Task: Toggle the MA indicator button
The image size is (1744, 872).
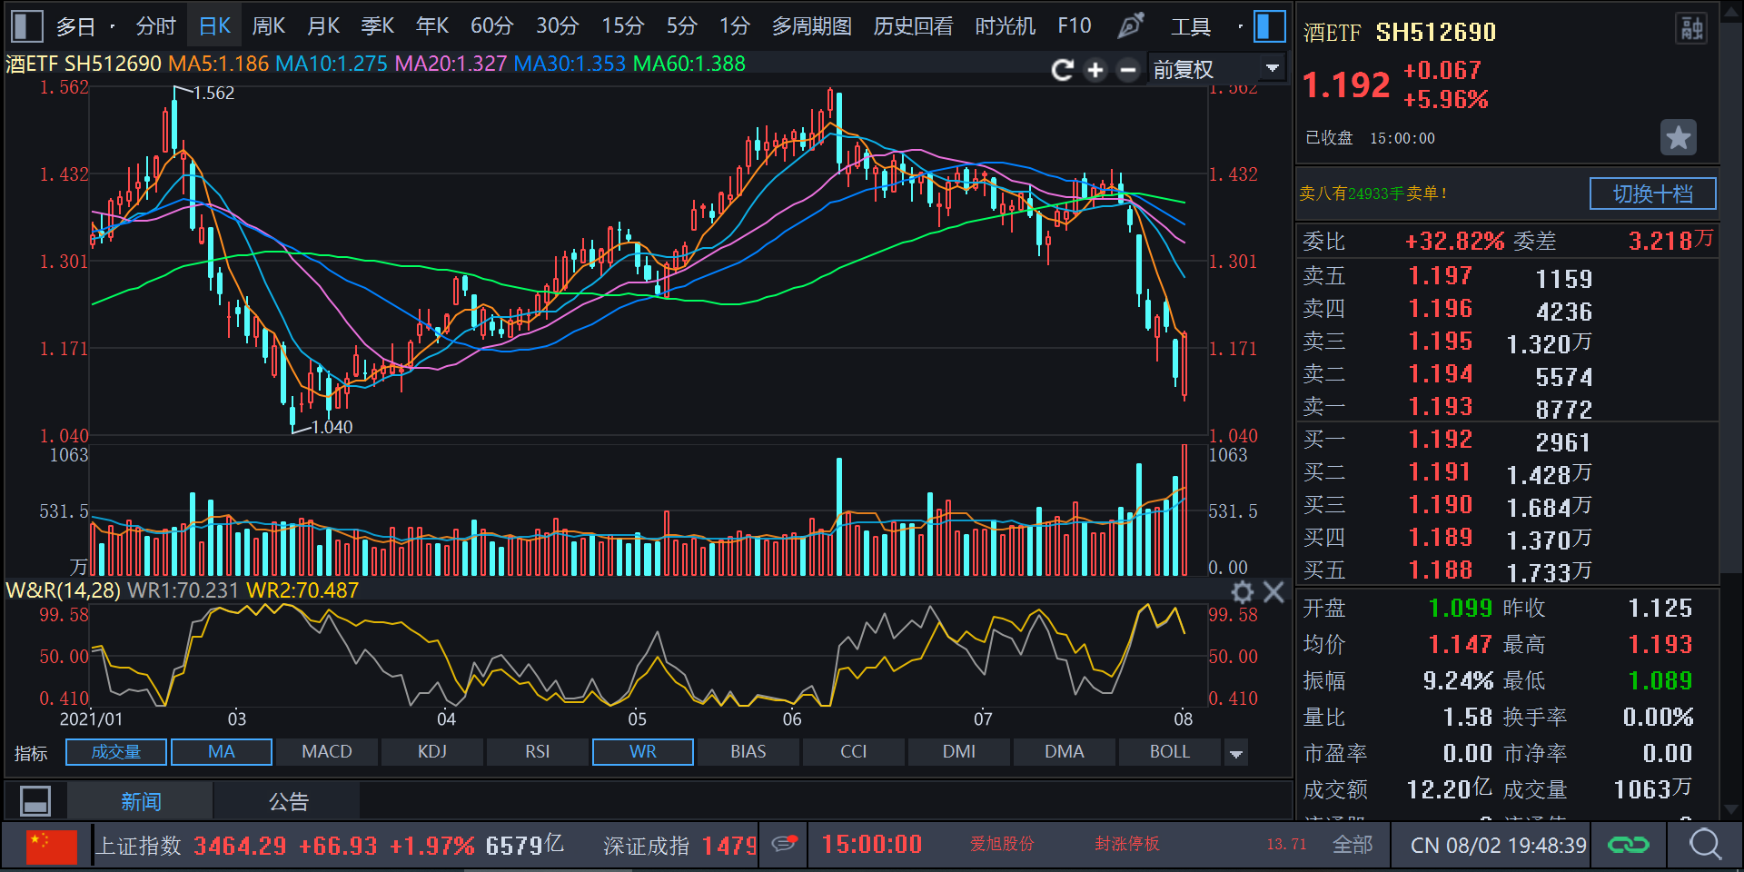Action: pyautogui.click(x=221, y=752)
